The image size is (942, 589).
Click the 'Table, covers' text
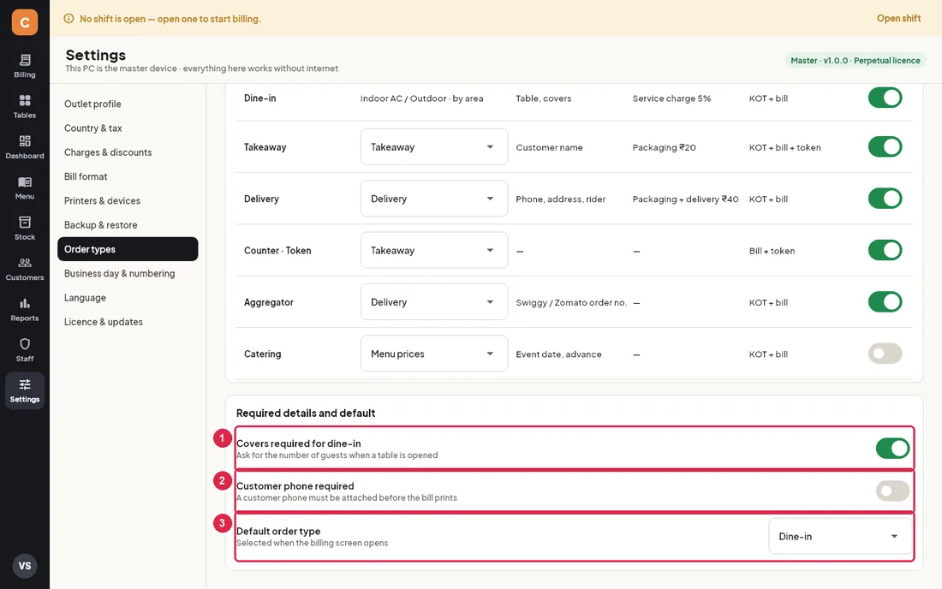point(543,98)
